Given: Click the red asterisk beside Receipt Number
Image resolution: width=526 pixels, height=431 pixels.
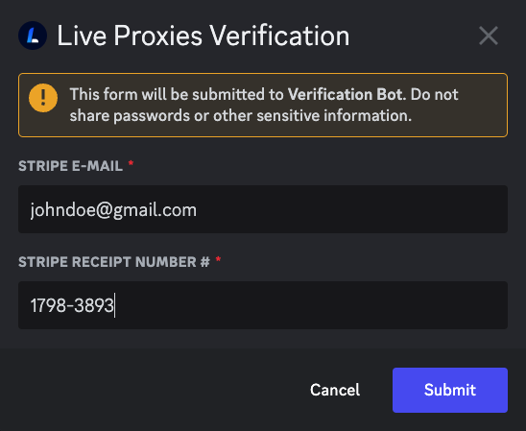Looking at the screenshot, I should tap(218, 259).
